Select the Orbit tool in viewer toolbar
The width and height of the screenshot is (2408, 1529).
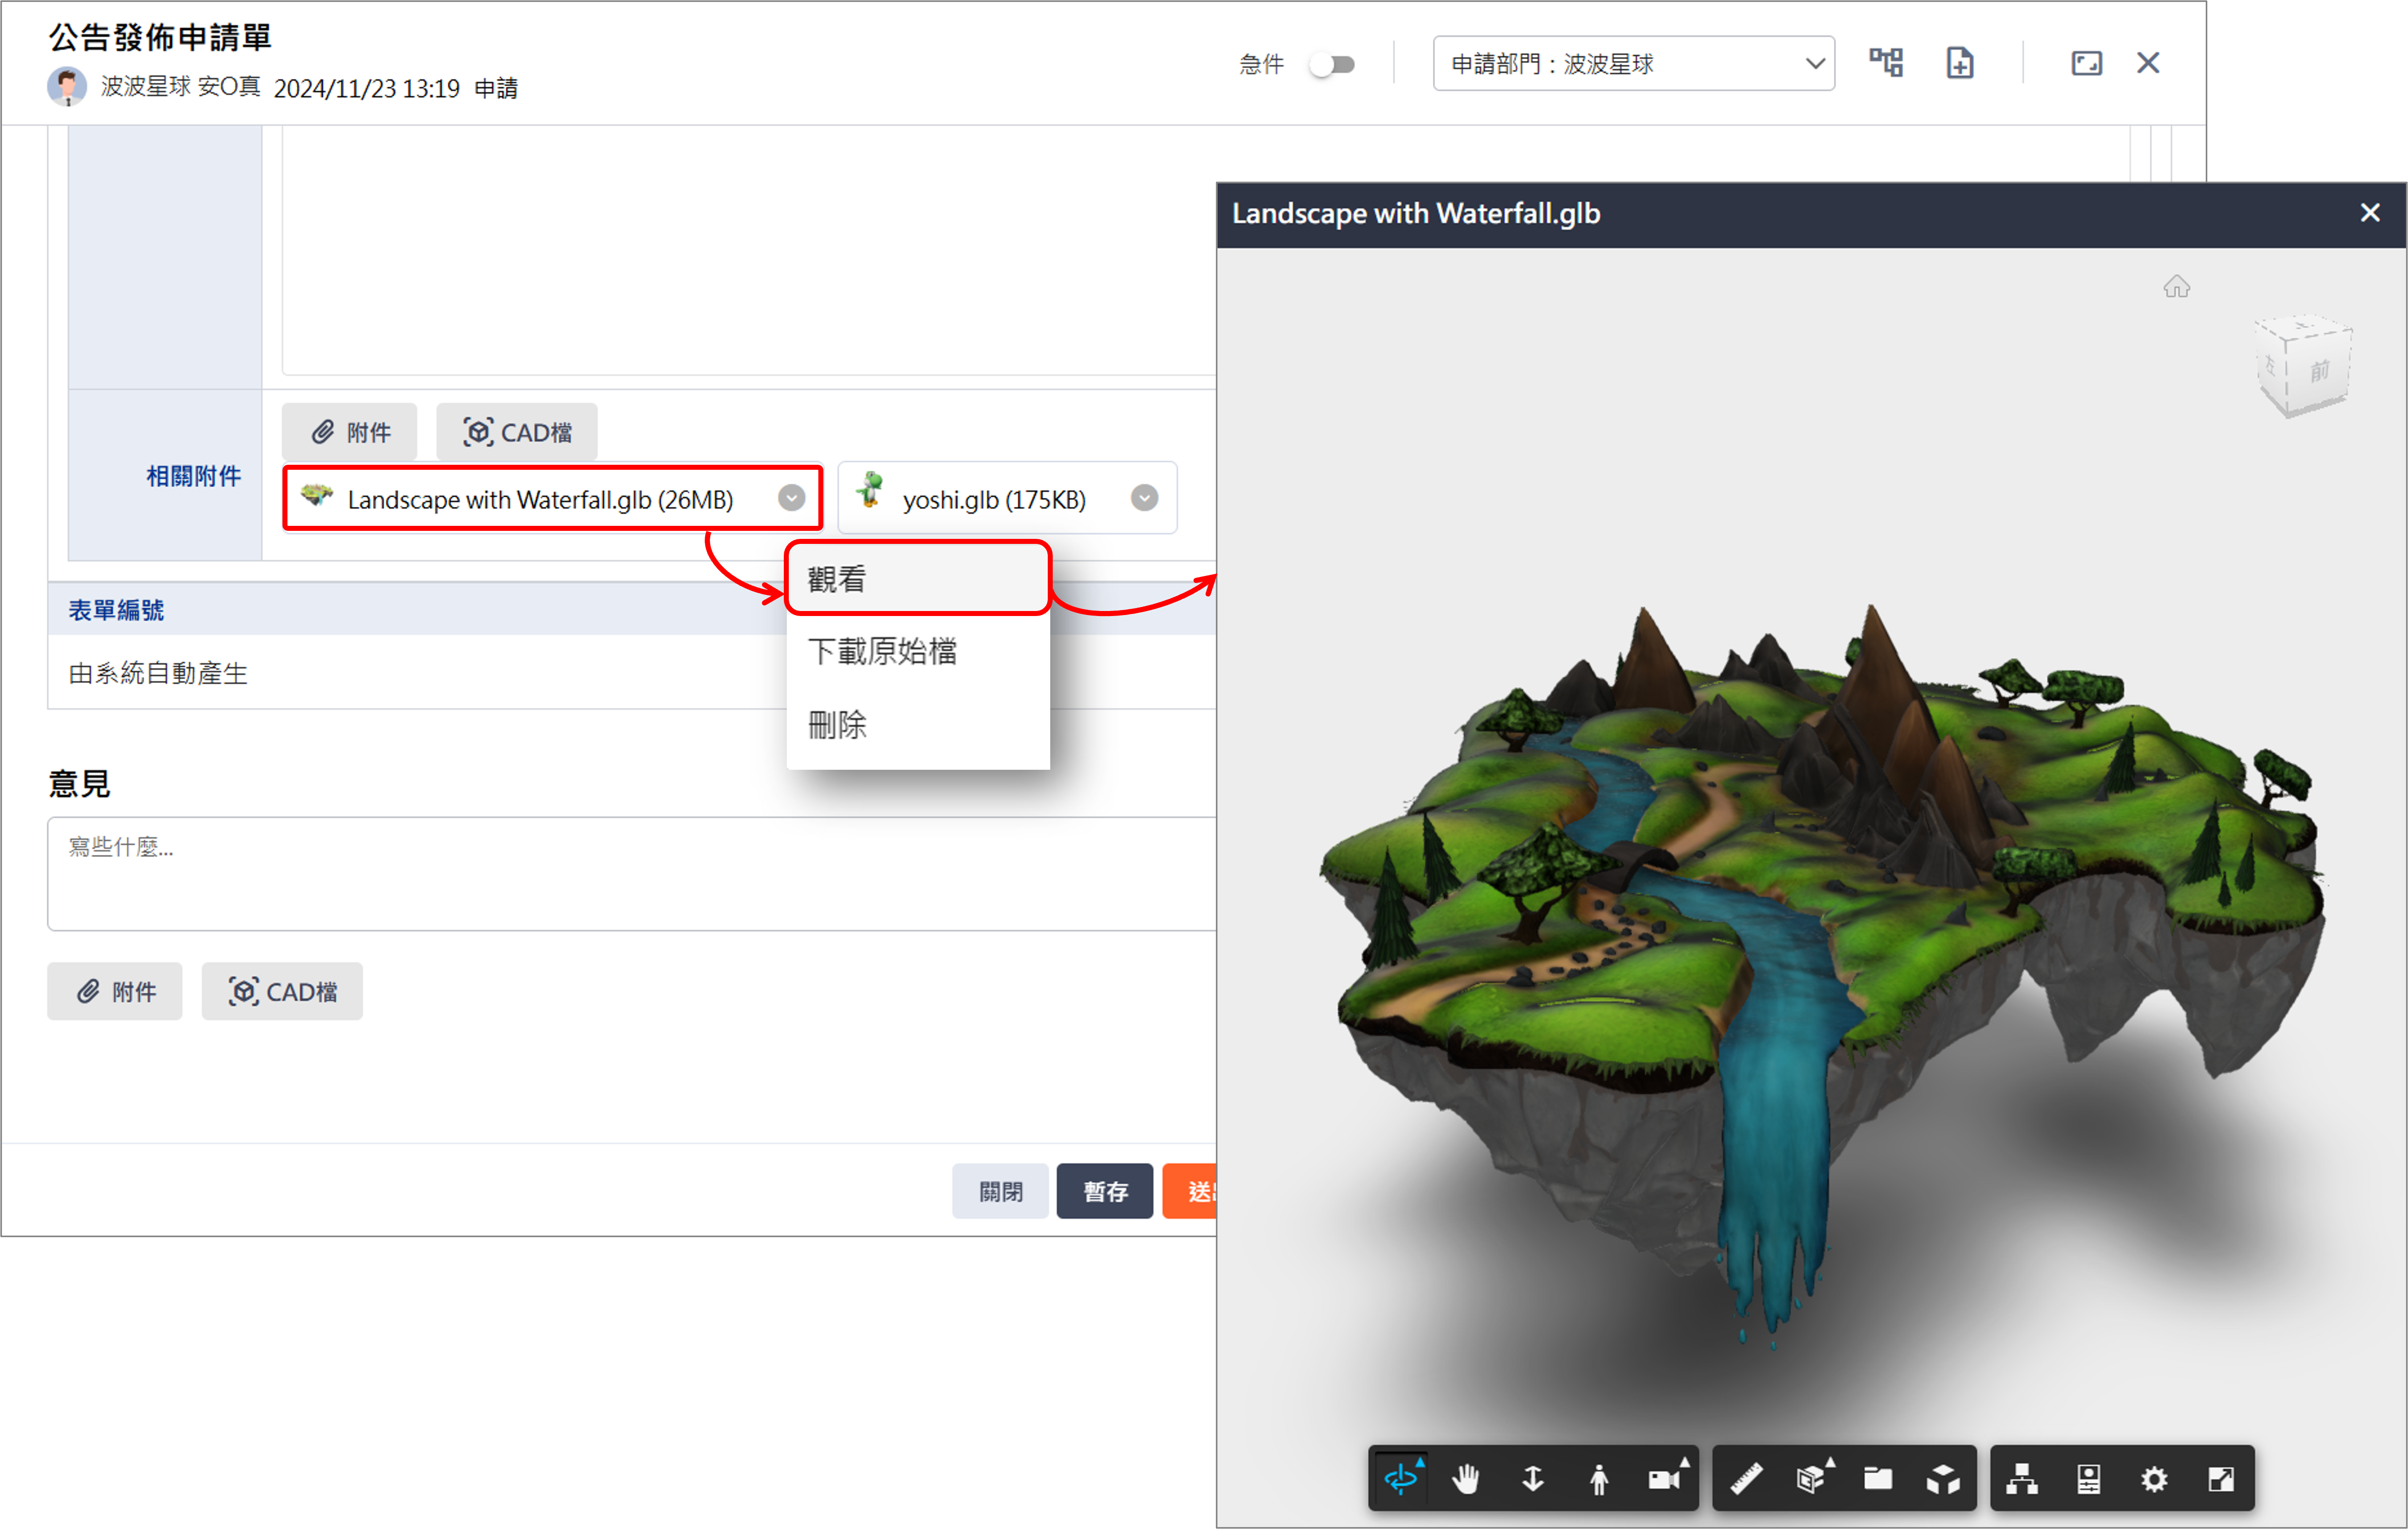click(1401, 1478)
